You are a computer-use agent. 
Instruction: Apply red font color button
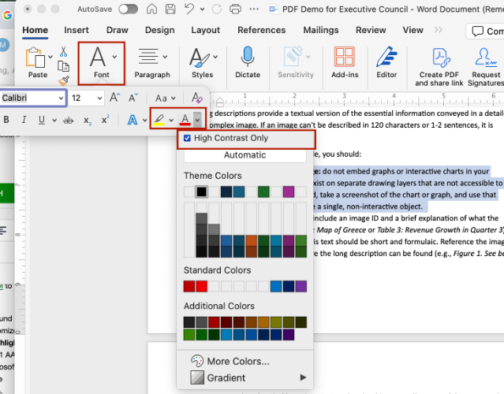pyautogui.click(x=185, y=120)
